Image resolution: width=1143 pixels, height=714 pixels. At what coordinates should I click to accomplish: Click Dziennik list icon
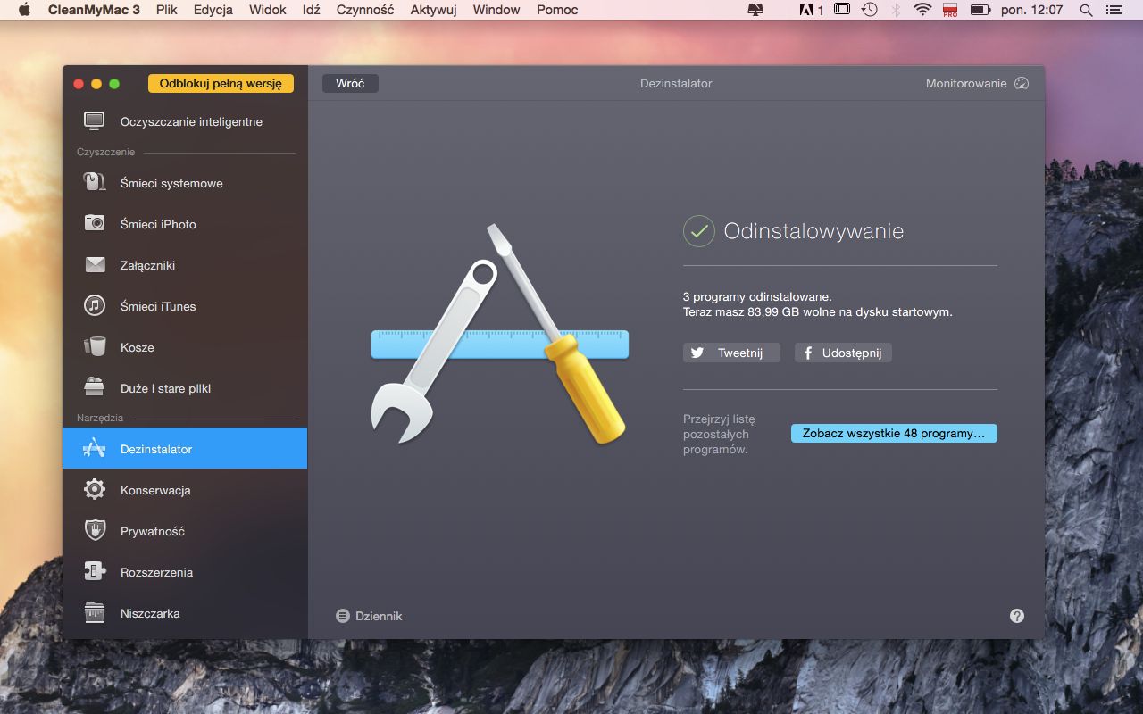342,616
